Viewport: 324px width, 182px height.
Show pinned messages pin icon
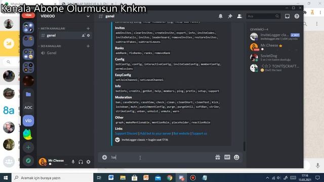coord(230,16)
